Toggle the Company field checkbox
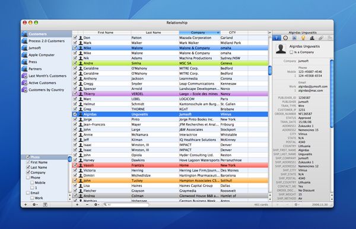356x229 pixels. (x=28, y=172)
